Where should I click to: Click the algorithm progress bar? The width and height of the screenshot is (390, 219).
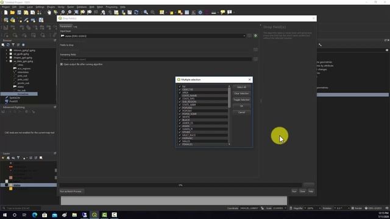coord(180,185)
